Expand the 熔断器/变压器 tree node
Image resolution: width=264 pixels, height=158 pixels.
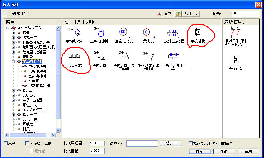click(x=13, y=47)
